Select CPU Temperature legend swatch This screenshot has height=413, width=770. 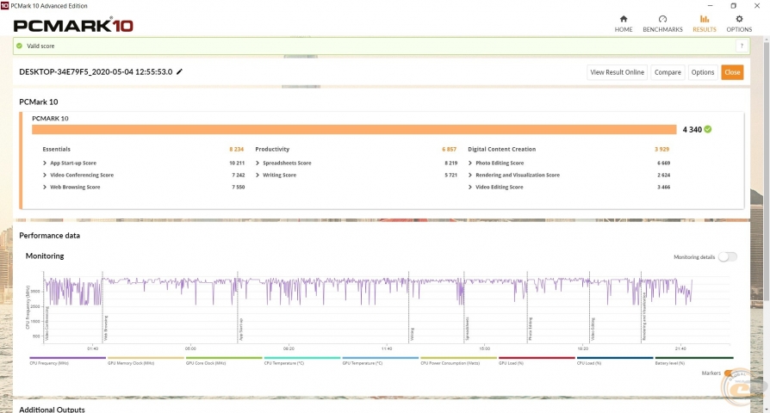tap(302, 358)
